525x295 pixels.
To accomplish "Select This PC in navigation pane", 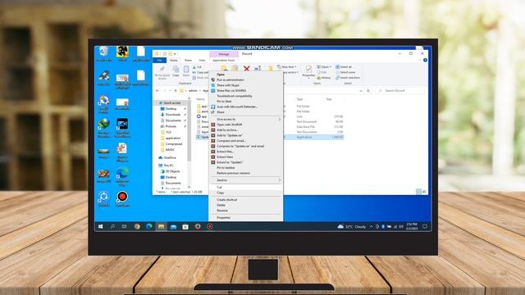I will (x=169, y=166).
